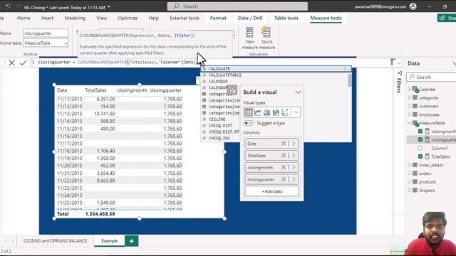Viewport: 456px width, 256px height.
Task: Uncheck the TotalSales measure checkbox
Action: point(420,156)
